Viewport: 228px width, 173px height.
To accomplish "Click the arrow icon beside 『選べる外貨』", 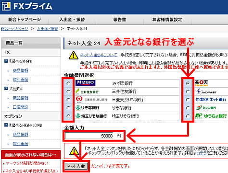I will 6,61.
